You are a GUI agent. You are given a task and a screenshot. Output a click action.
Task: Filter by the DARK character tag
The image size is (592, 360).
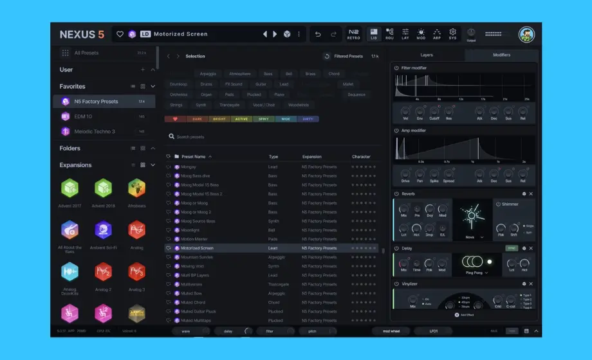[197, 119]
